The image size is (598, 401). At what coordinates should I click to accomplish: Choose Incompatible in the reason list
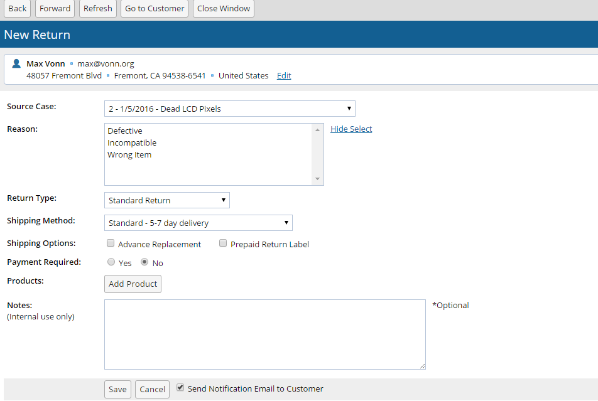tap(132, 143)
